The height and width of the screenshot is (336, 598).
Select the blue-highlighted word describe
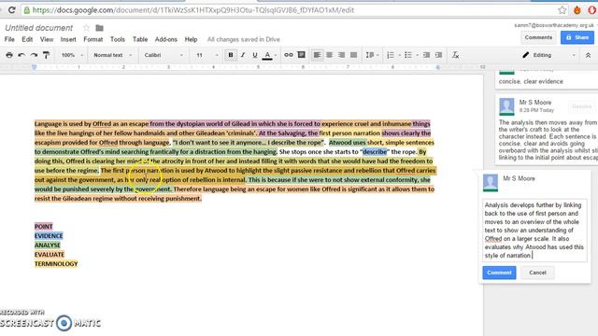[x=375, y=151]
